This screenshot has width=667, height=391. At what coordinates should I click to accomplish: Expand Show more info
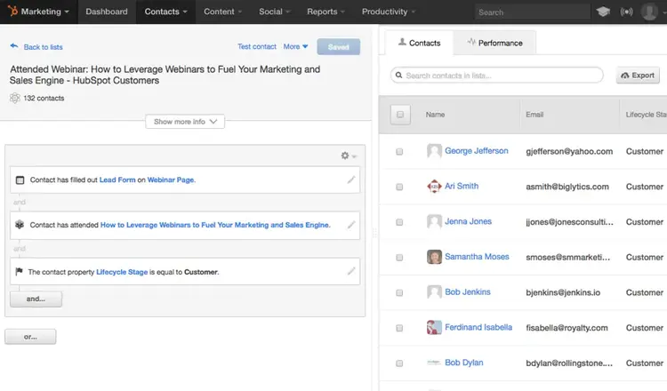point(185,122)
